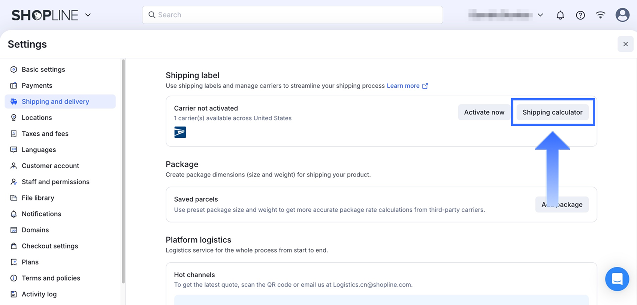The image size is (637, 305).
Task: Click the Activate now button
Action: coord(484,112)
